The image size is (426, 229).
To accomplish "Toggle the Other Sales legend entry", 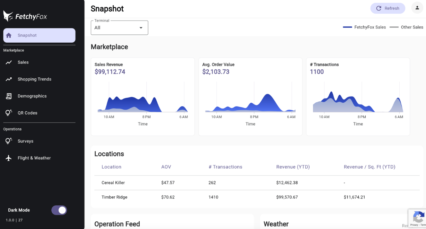I will (x=406, y=27).
